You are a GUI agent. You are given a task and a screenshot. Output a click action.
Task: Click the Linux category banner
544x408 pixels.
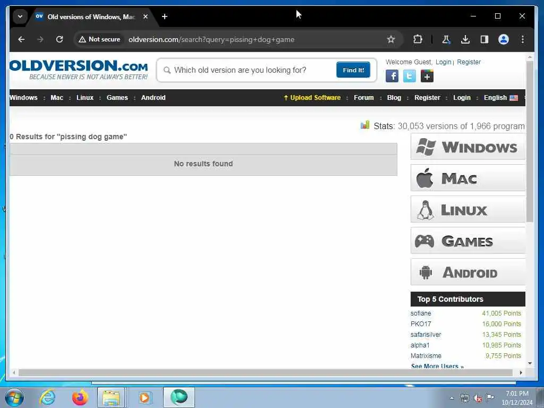tap(467, 209)
